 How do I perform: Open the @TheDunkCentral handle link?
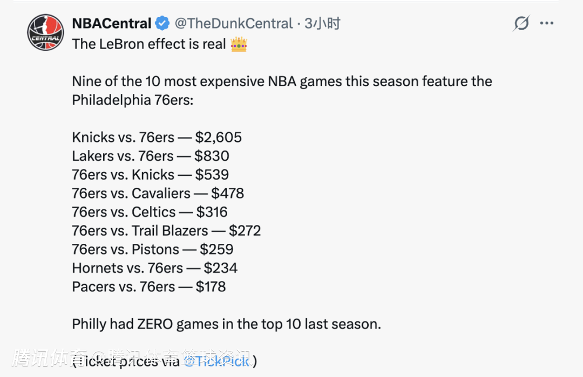pyautogui.click(x=234, y=23)
